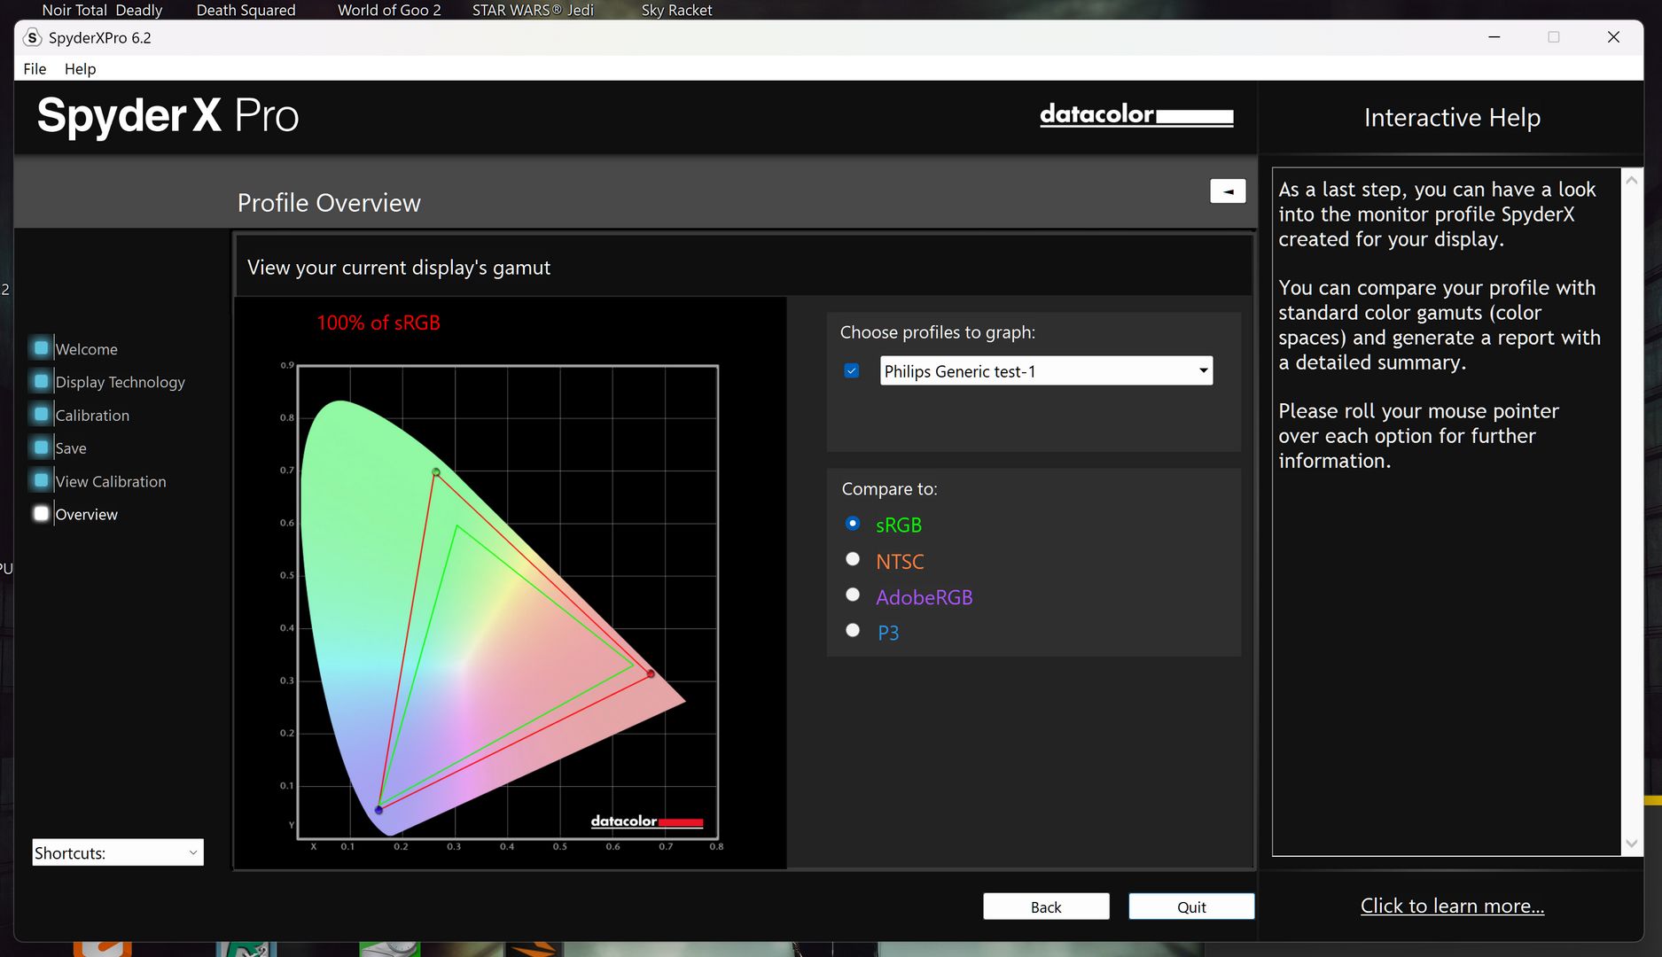Click the World of Goo 2 desktop label

389,10
